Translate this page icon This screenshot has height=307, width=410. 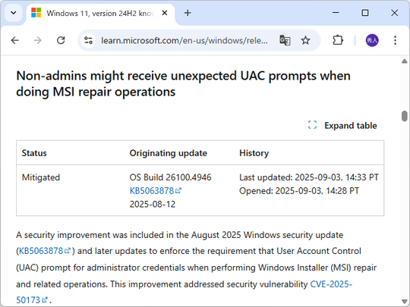click(x=285, y=40)
